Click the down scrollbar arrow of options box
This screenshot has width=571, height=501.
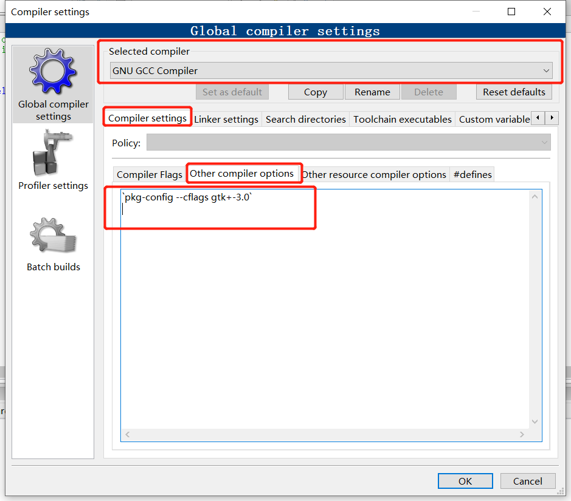pyautogui.click(x=535, y=421)
